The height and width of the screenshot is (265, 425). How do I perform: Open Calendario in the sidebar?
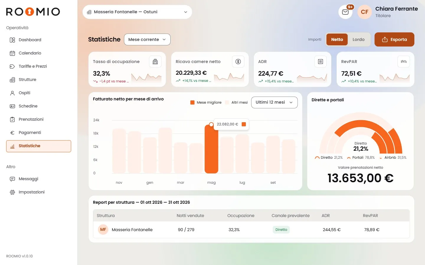[x=39, y=53]
